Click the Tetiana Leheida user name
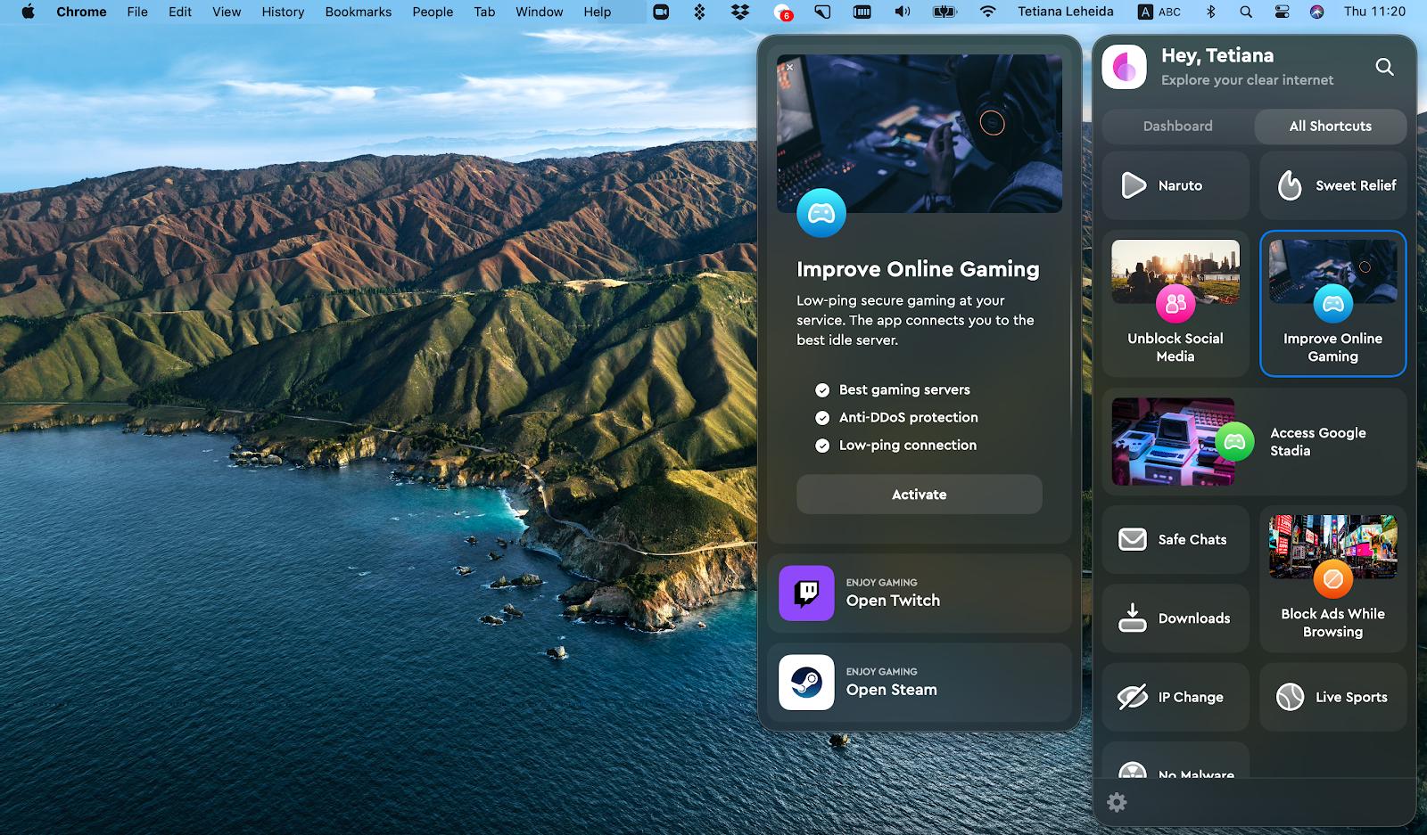This screenshot has height=835, width=1427. pyautogui.click(x=1065, y=12)
